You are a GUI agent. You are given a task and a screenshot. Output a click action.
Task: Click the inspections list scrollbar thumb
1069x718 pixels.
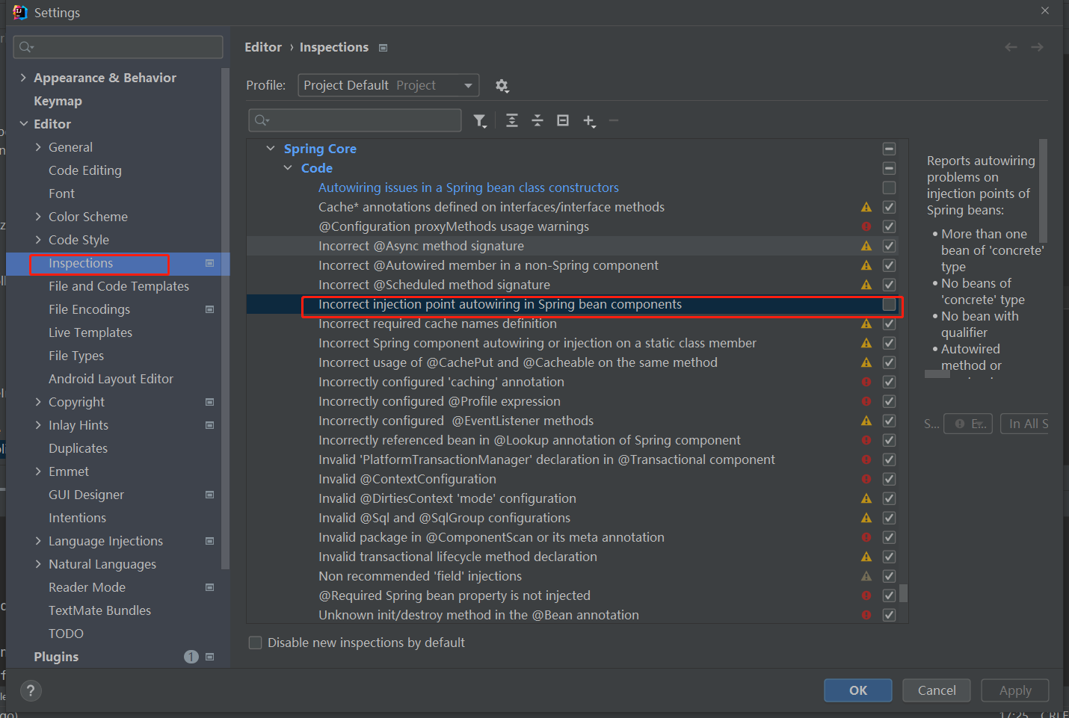coord(904,592)
